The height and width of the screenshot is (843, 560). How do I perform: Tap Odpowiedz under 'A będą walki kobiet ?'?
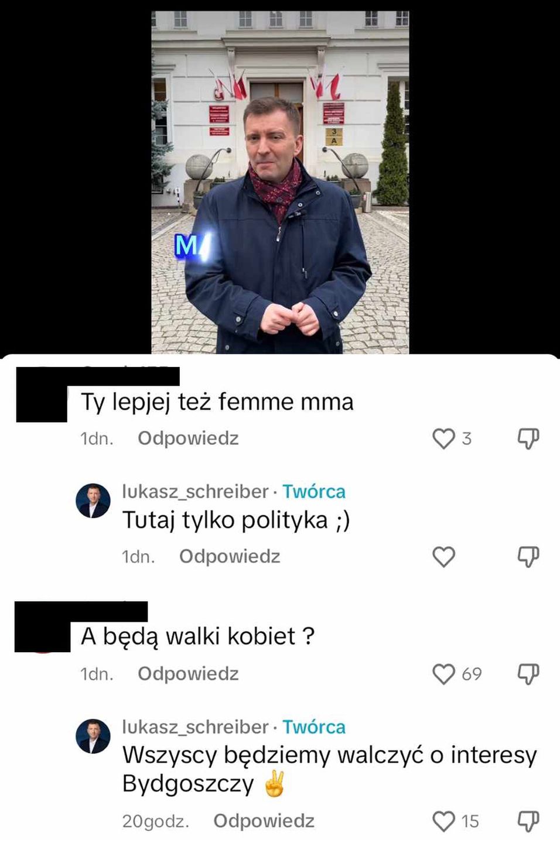tap(188, 674)
